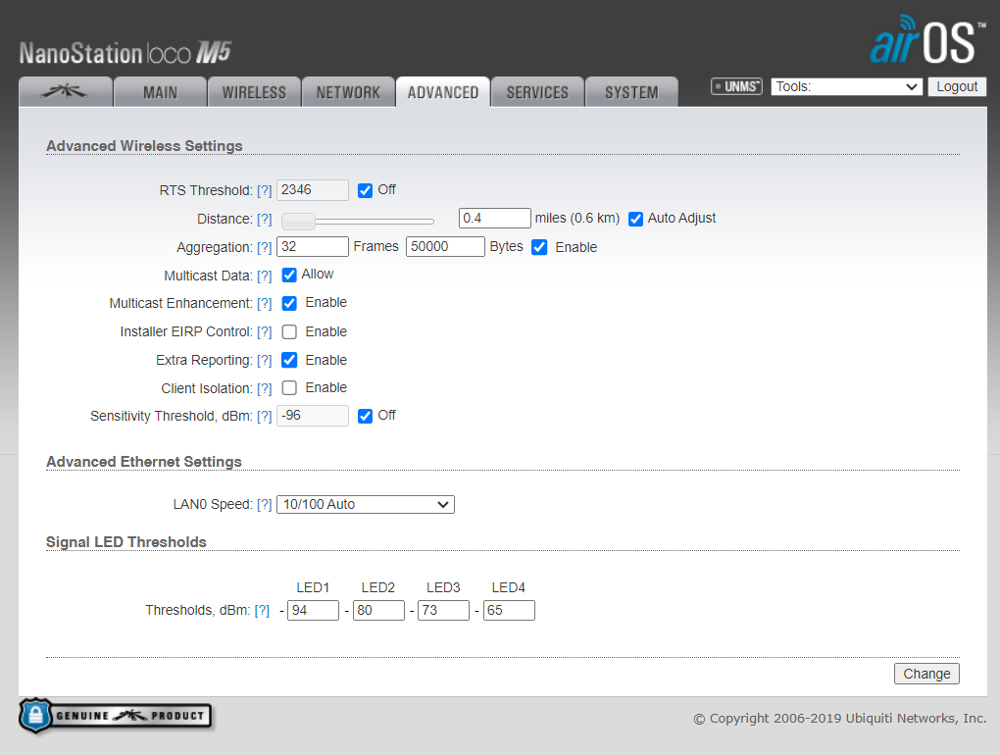Go to the SERVICES tab

[537, 92]
